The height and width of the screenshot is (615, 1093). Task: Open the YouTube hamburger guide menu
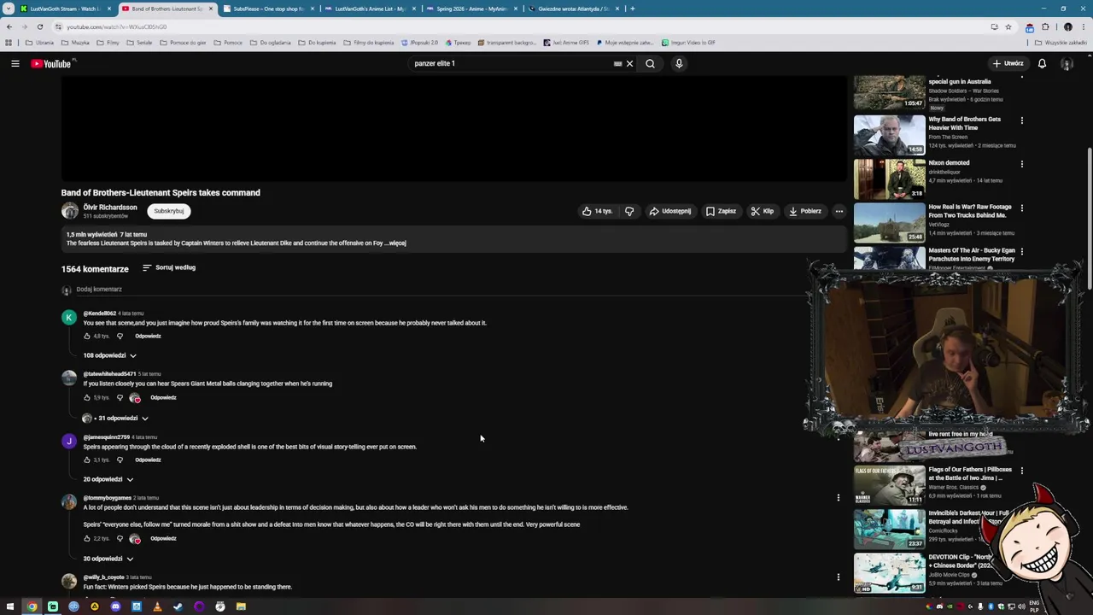click(15, 63)
